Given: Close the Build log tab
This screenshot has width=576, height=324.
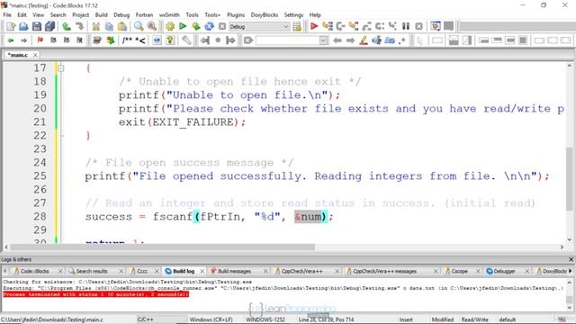Looking at the screenshot, I should pyautogui.click(x=202, y=271).
